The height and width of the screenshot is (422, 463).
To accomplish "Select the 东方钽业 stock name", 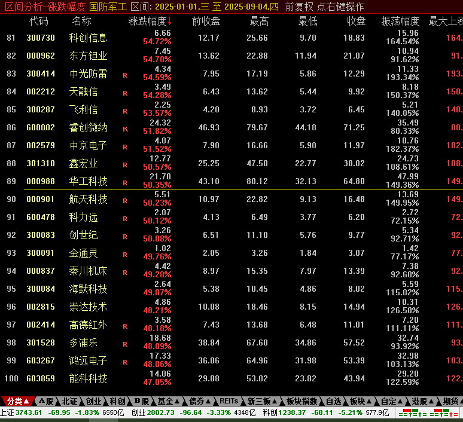I will tap(88, 56).
